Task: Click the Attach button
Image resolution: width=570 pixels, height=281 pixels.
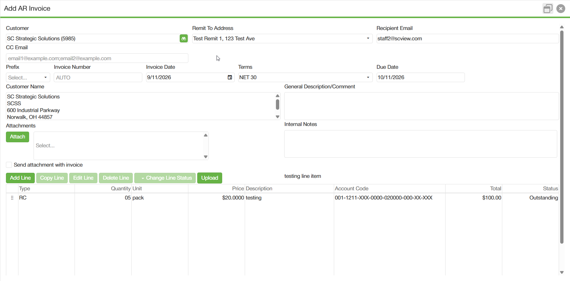Action: coord(18,137)
